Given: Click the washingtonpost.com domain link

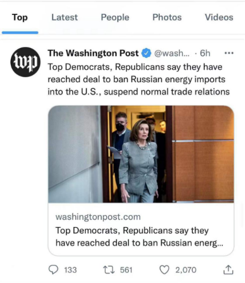Looking at the screenshot, I should (98, 217).
